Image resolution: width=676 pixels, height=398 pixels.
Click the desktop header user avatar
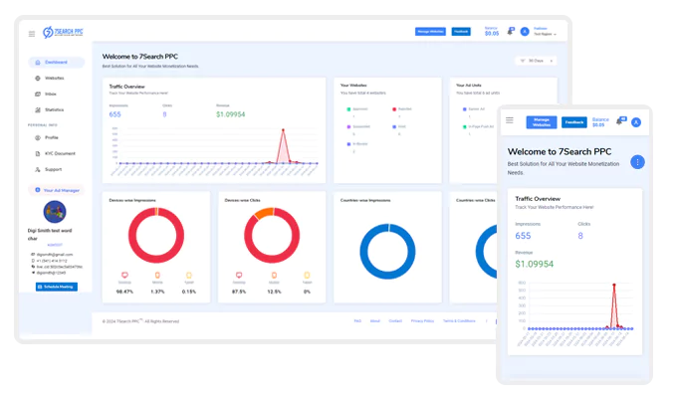525,32
